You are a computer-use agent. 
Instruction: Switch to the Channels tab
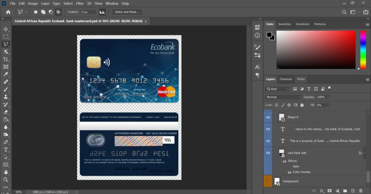286,79
